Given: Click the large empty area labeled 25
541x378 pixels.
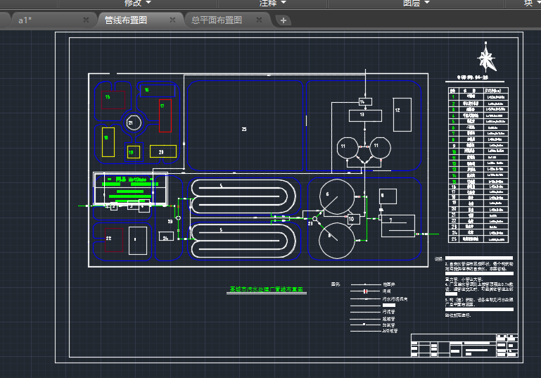Looking at the screenshot, I should pyautogui.click(x=244, y=127).
